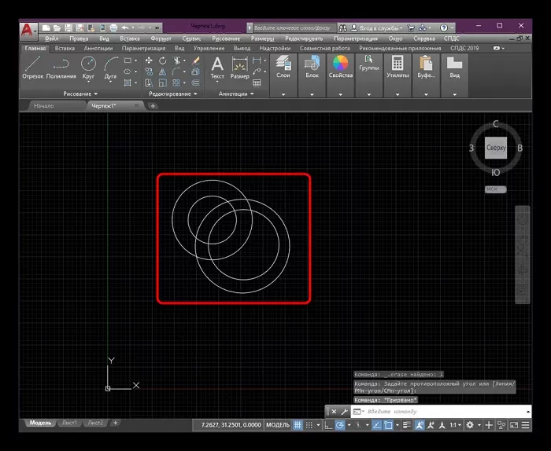Activate the Array tool
Viewport: 551px width, 451px height.
tap(176, 83)
